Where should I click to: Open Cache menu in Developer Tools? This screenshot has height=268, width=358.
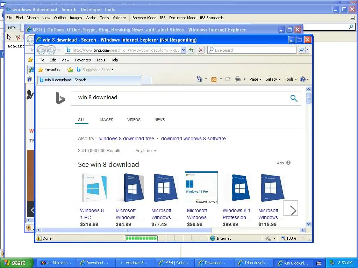click(x=91, y=18)
